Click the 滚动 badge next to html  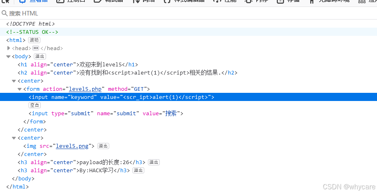point(34,40)
